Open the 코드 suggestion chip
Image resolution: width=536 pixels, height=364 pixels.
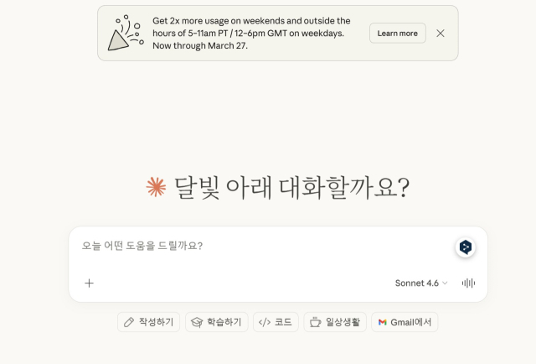(x=276, y=322)
